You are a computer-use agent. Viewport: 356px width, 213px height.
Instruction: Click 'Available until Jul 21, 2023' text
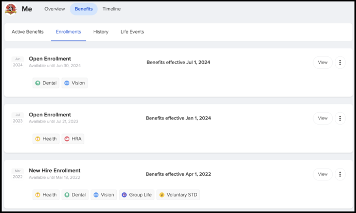coord(54,121)
